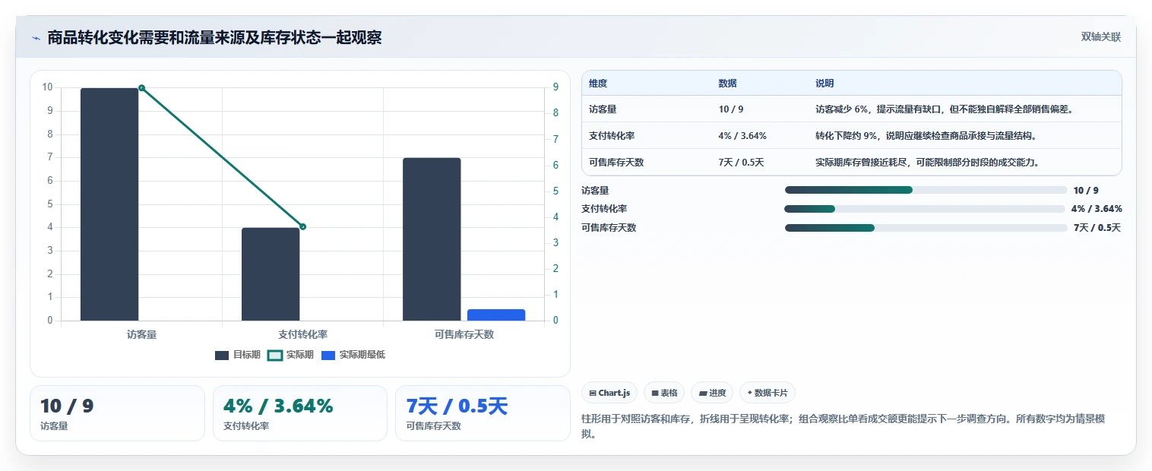Click the small blue 实际期最低 bar
Viewport: 1152px width, 471px height.
point(496,315)
